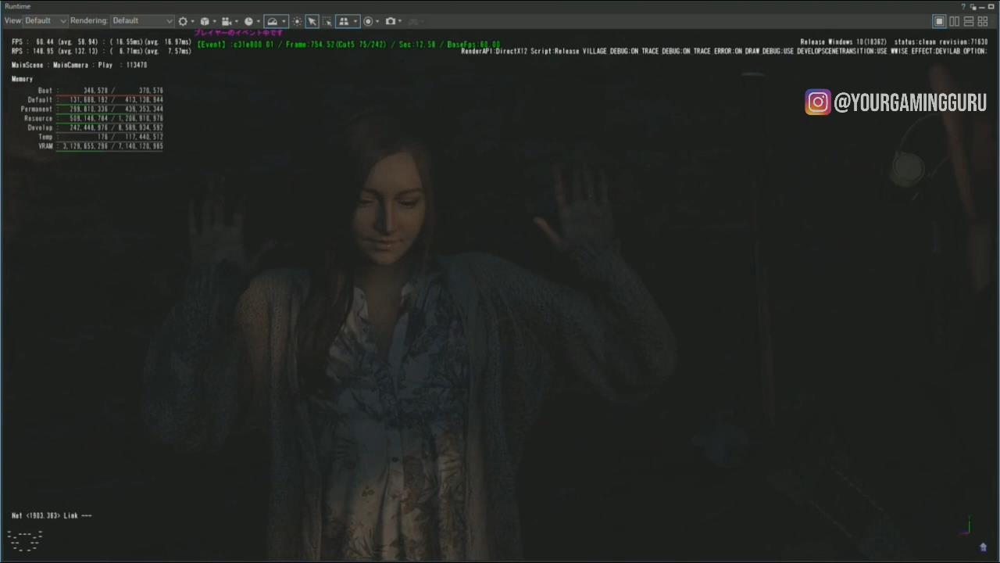Viewport: 1000px width, 563px height.
Task: Click the Permanent memory row
Action: point(92,109)
